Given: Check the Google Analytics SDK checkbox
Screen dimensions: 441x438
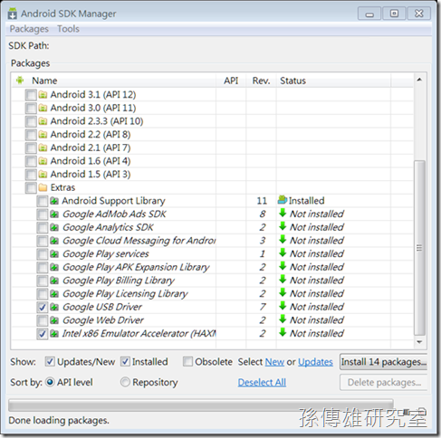Looking at the screenshot, I should coord(43,228).
